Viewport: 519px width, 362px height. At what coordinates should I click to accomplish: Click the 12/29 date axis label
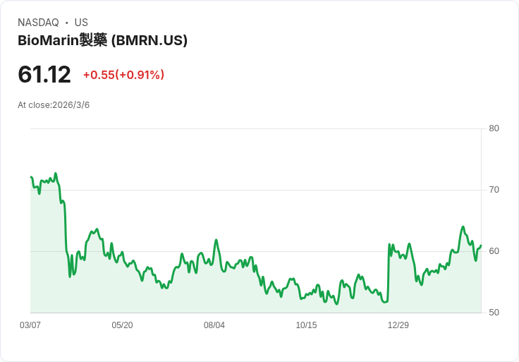[398, 325]
